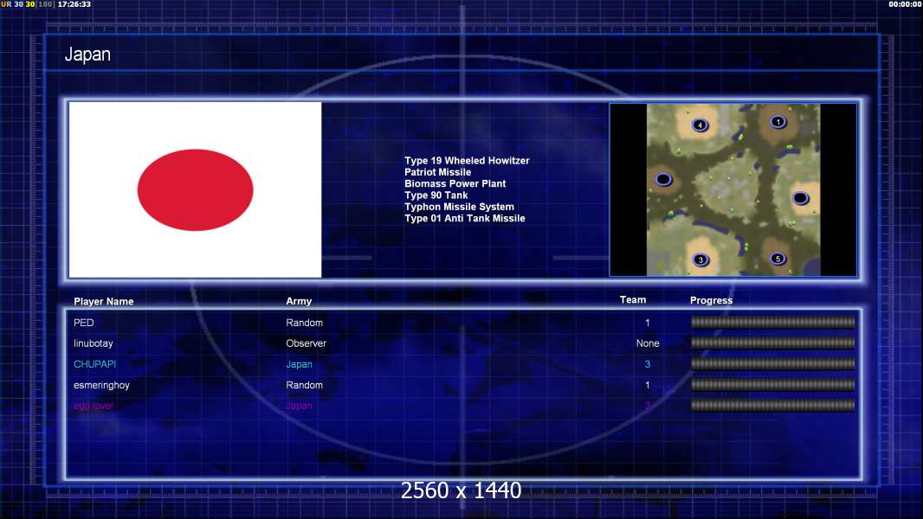The width and height of the screenshot is (923, 519).
Task: Select player name linubotay
Action: click(93, 343)
